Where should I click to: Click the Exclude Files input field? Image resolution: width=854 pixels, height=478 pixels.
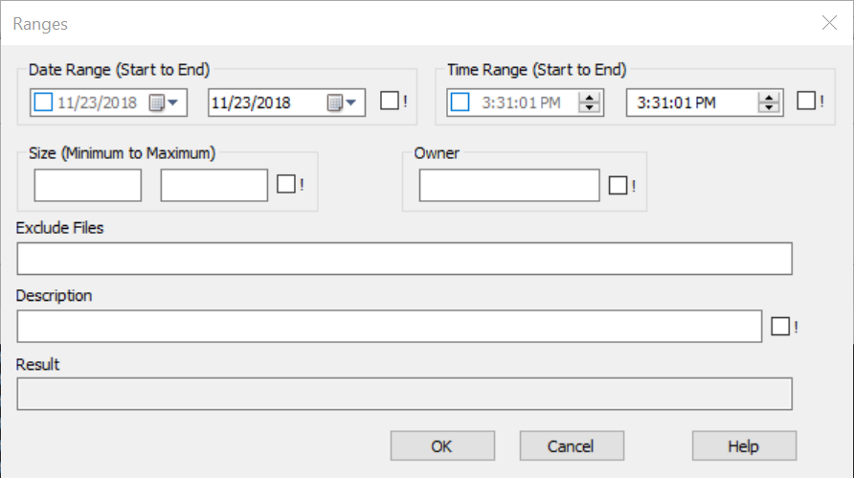pyautogui.click(x=404, y=259)
